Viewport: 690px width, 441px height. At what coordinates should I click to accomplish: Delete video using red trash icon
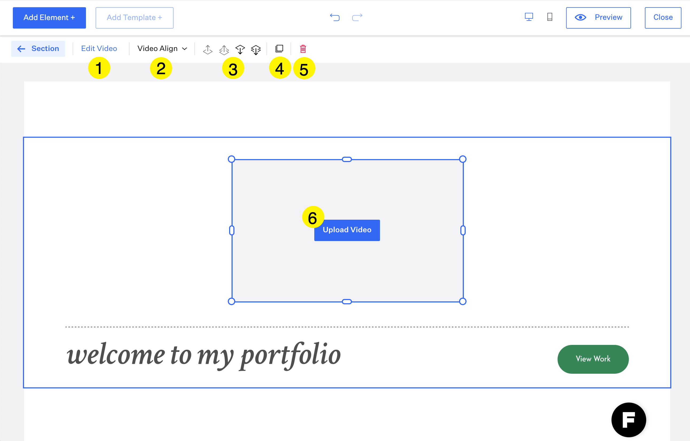click(x=303, y=49)
